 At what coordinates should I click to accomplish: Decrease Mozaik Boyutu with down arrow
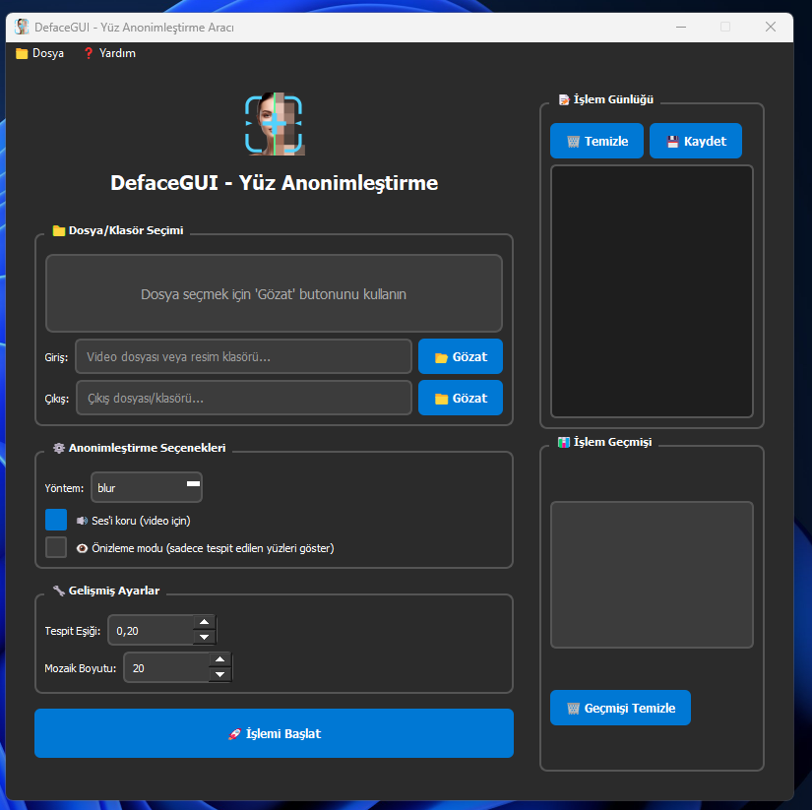(219, 675)
